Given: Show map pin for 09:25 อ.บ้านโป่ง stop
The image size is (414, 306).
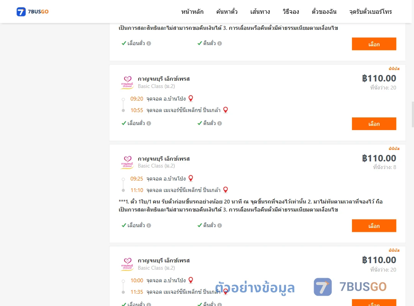Looking at the screenshot, I should point(191,178).
